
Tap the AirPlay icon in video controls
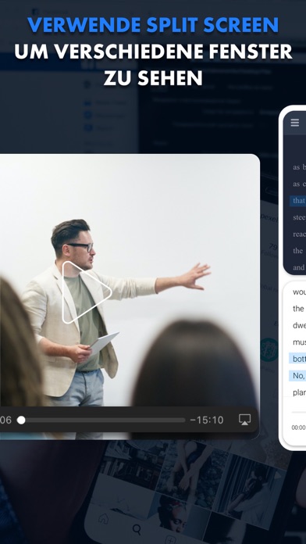coord(244,420)
